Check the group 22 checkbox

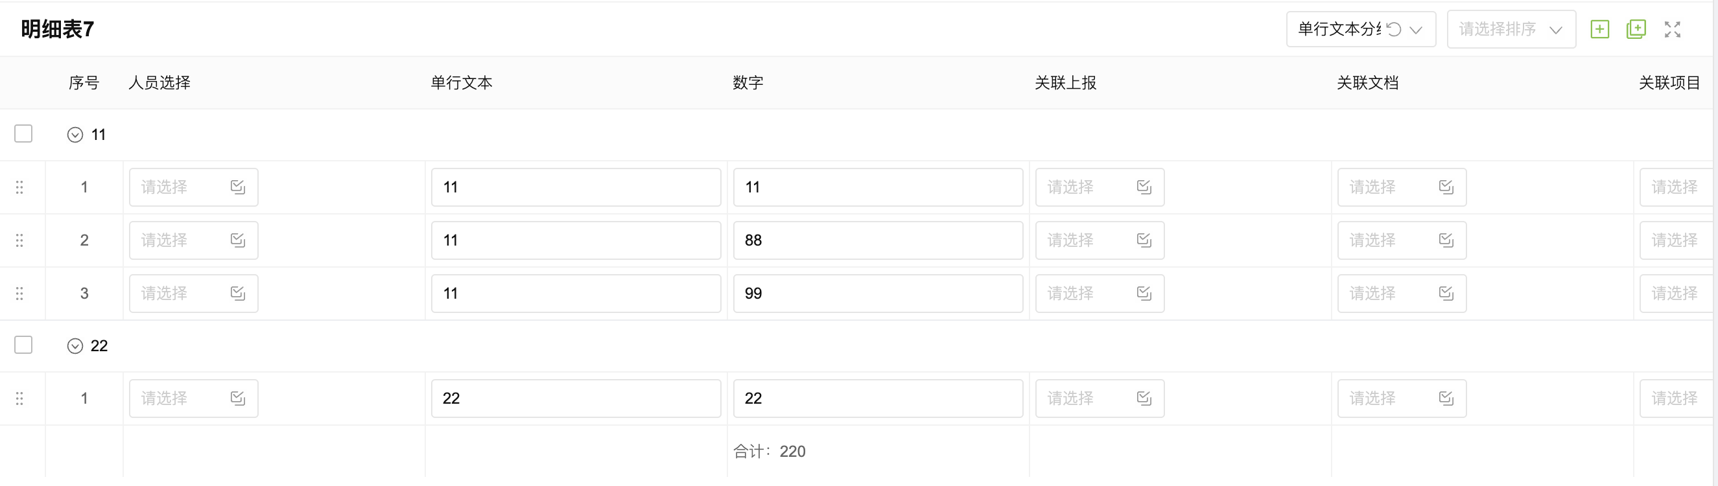coord(23,345)
